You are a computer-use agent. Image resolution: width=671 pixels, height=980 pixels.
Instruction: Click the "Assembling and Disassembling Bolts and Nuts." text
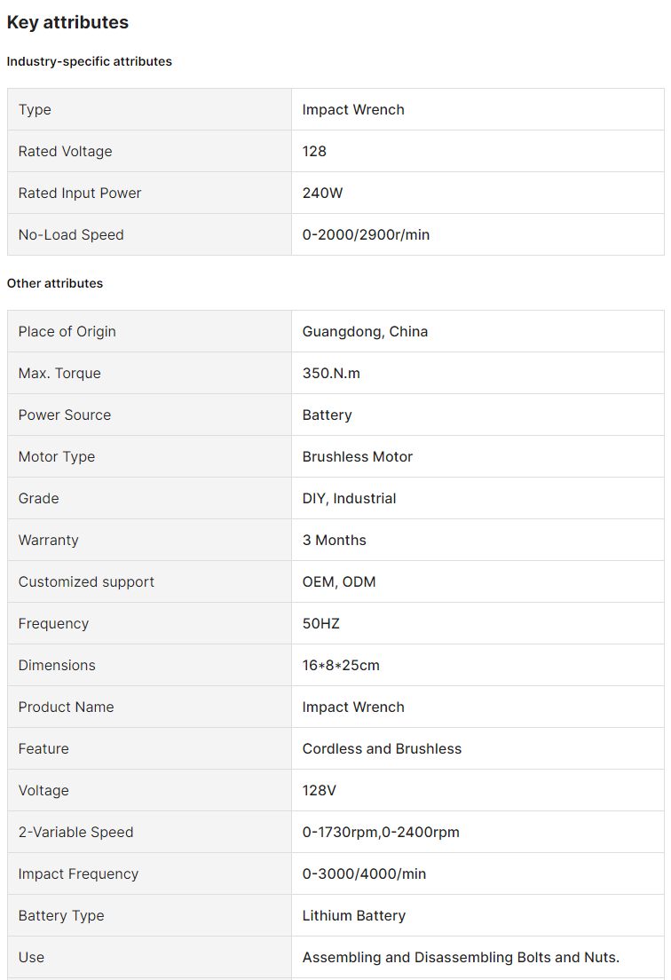pyautogui.click(x=461, y=957)
